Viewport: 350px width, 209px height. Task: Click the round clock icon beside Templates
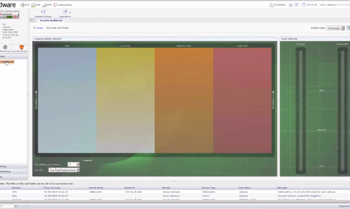point(290,5)
